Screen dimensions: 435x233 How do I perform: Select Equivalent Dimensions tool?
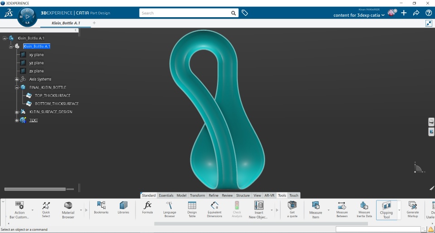(x=214, y=209)
